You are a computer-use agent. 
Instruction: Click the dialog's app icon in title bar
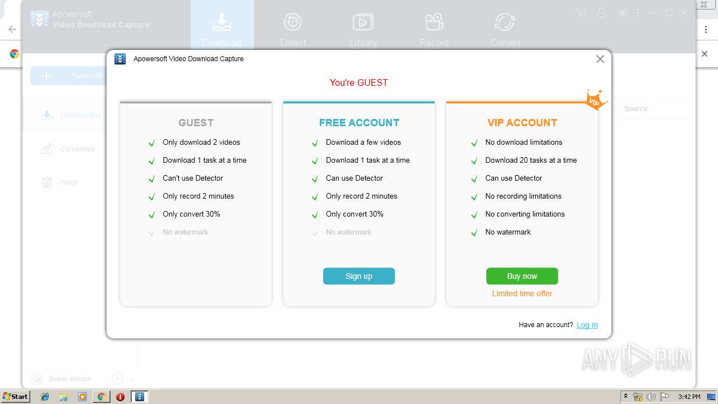(120, 59)
